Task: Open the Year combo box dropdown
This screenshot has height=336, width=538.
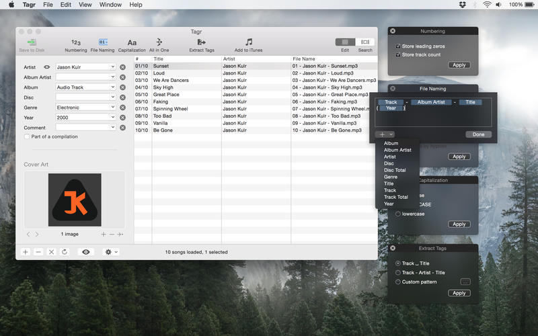Action: pos(112,118)
